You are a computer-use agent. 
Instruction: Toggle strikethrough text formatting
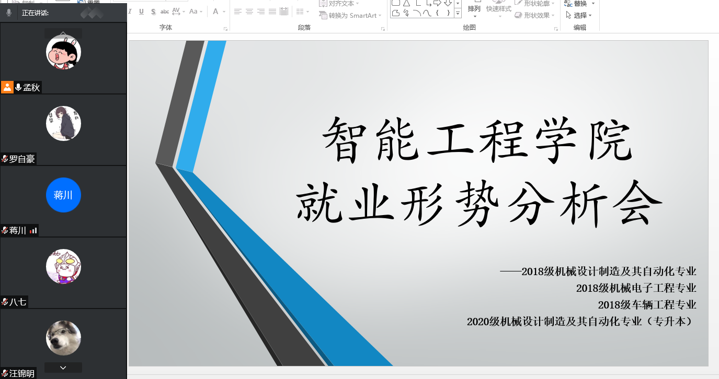[x=165, y=11]
